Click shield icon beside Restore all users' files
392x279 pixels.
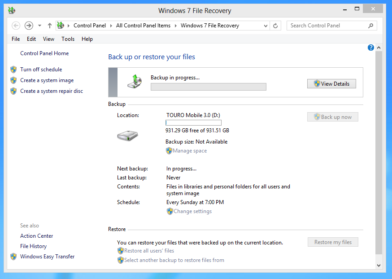(121, 251)
